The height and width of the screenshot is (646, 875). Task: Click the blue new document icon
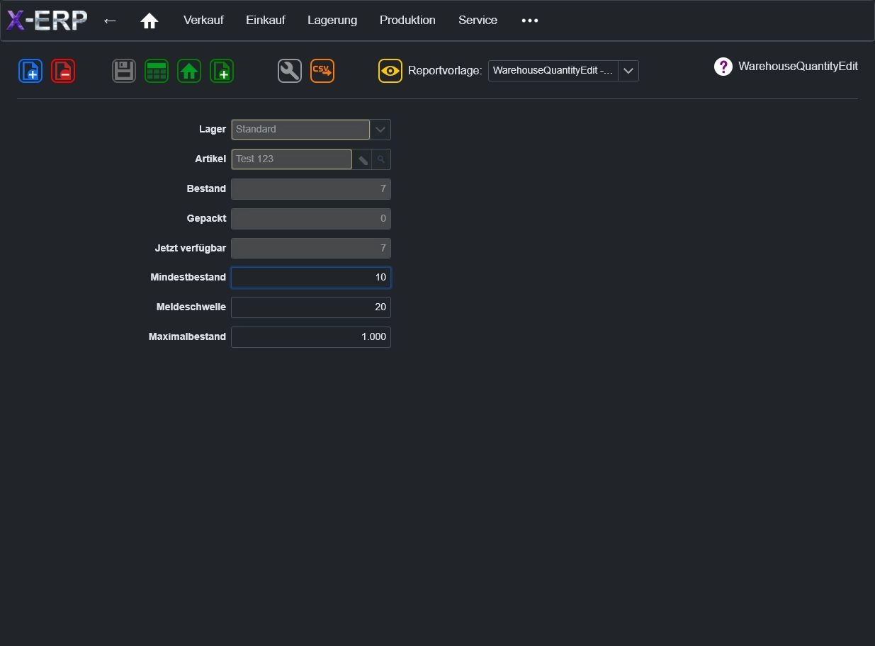pos(30,71)
